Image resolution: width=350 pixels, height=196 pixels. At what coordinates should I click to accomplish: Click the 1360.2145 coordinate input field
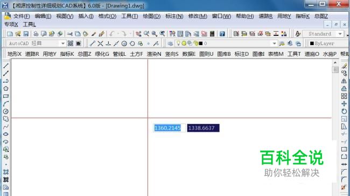(x=169, y=128)
